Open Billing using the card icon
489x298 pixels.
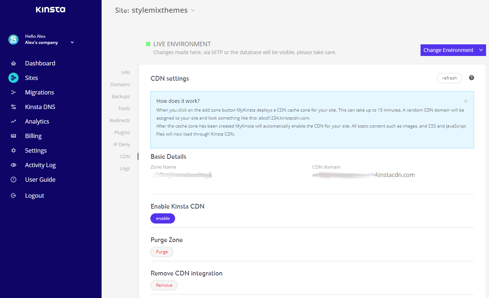pos(13,136)
